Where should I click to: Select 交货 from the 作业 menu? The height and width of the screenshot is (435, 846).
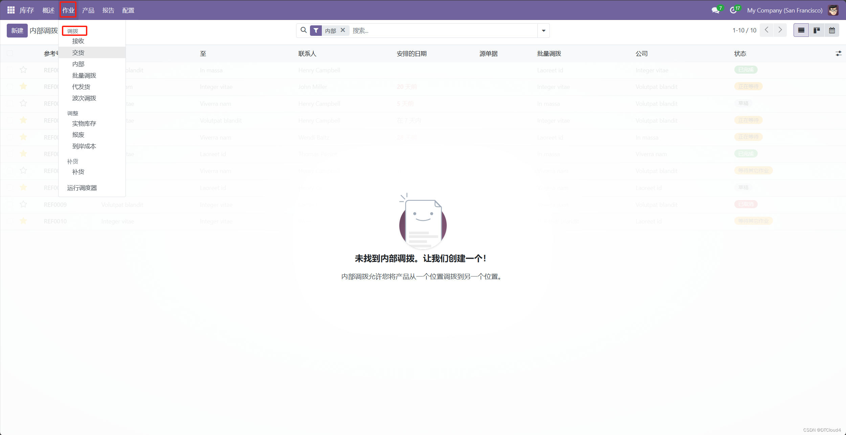point(78,53)
